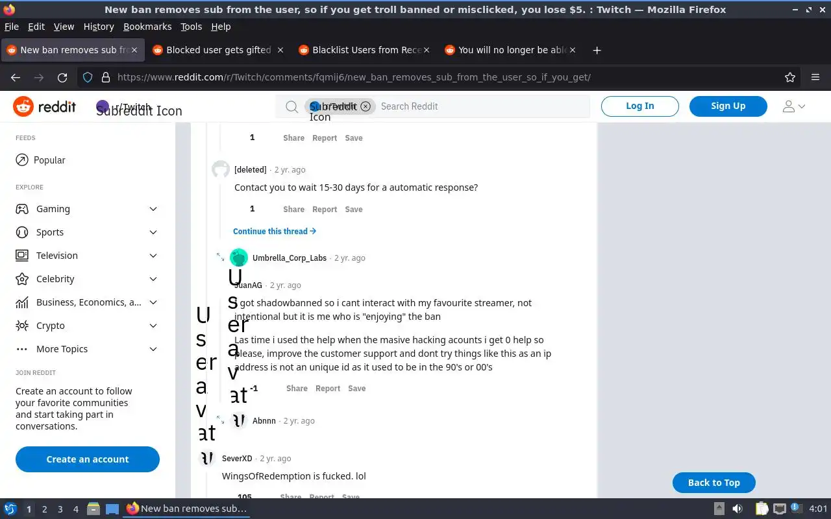Click the Back to Top button
This screenshot has height=519, width=831.
coord(713,483)
